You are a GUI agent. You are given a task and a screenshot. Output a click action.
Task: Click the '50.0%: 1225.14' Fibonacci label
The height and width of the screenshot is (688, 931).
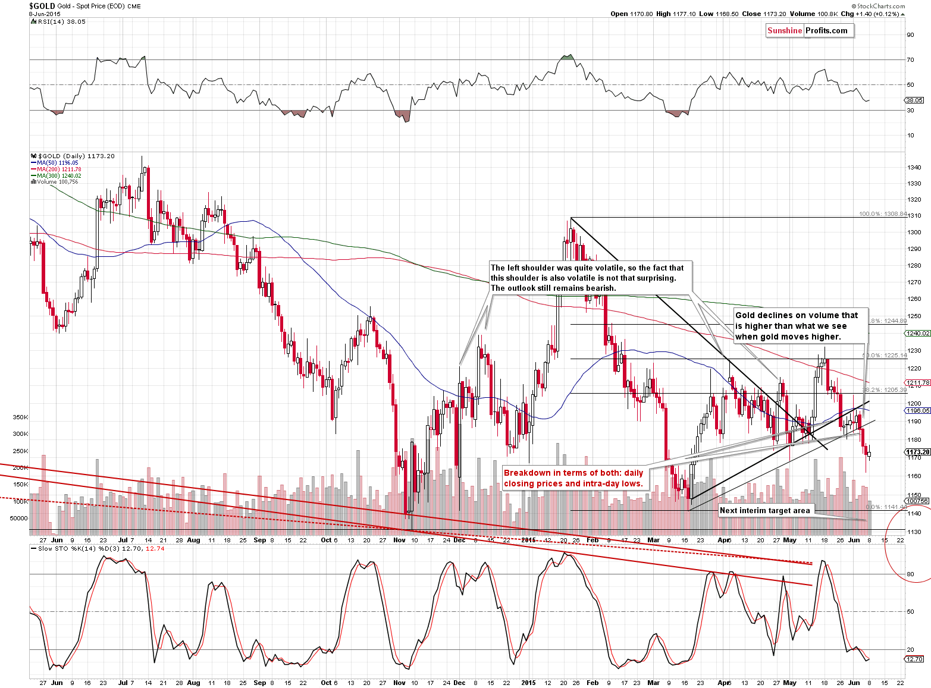[885, 355]
